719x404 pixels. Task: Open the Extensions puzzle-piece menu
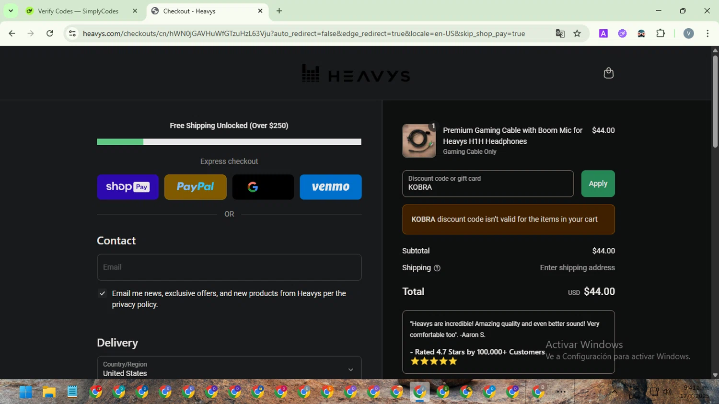[661, 34]
